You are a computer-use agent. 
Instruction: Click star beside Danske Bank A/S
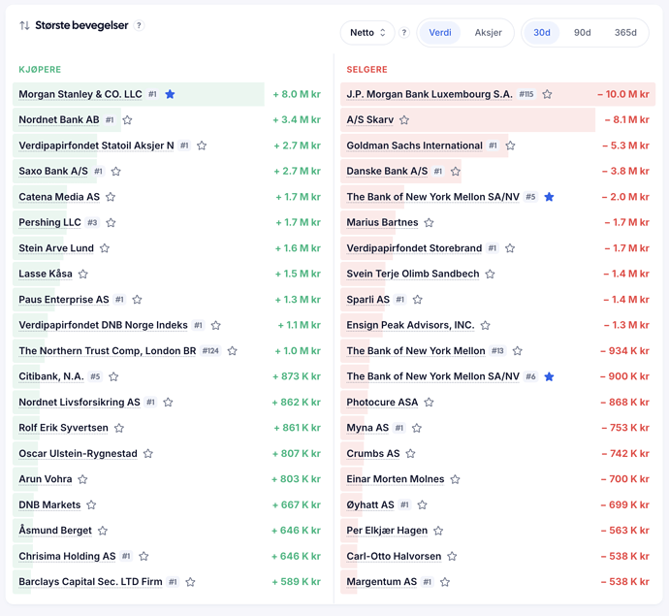(456, 171)
